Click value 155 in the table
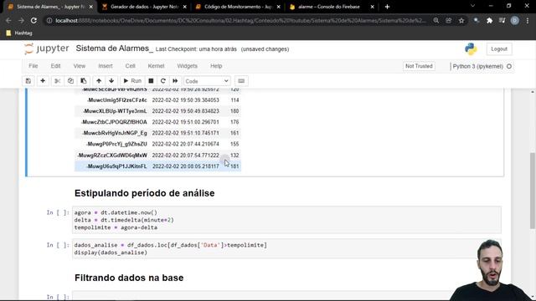 tap(234, 144)
